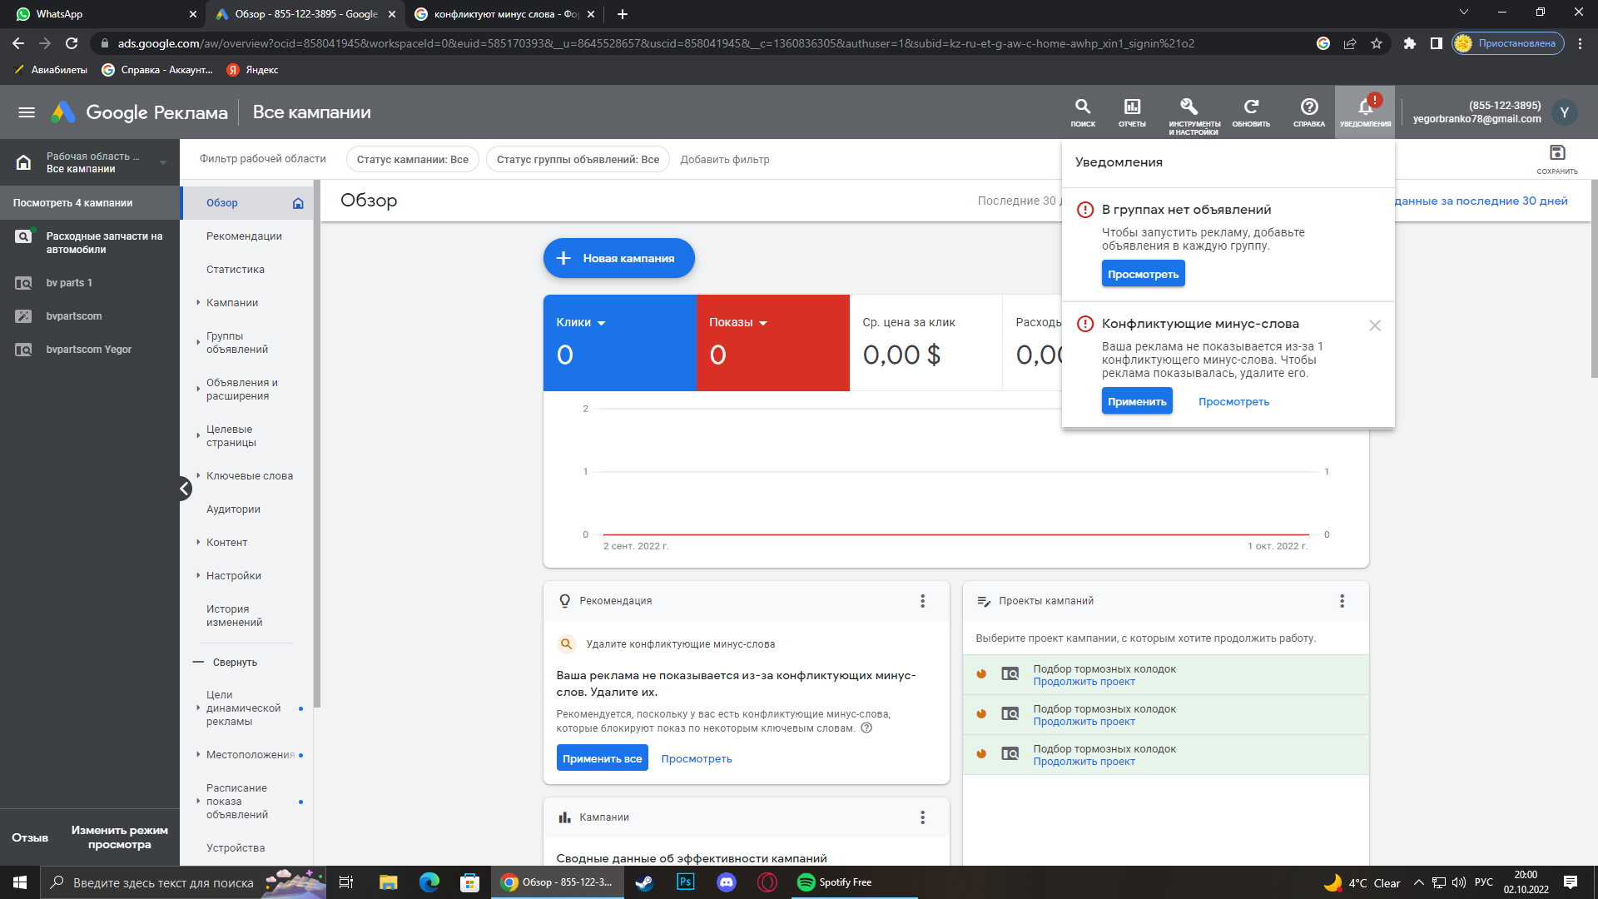Expand the Keywords section in sidebar
Image resolution: width=1598 pixels, height=899 pixels.
click(x=196, y=475)
